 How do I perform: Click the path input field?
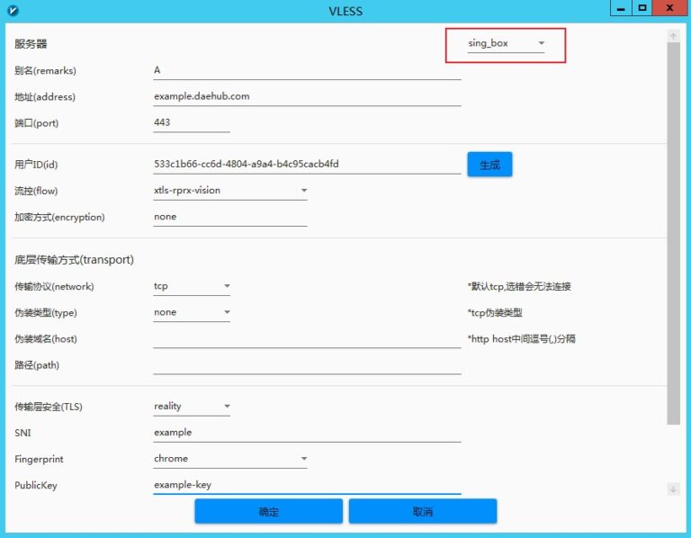coord(306,364)
